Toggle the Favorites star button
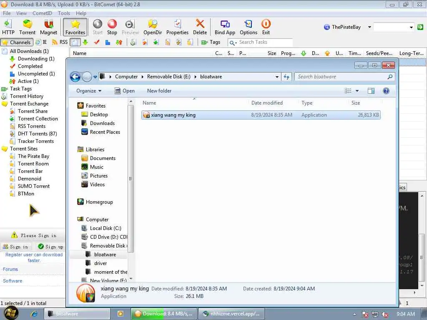Screen dimensions: 427x320 coord(75,27)
